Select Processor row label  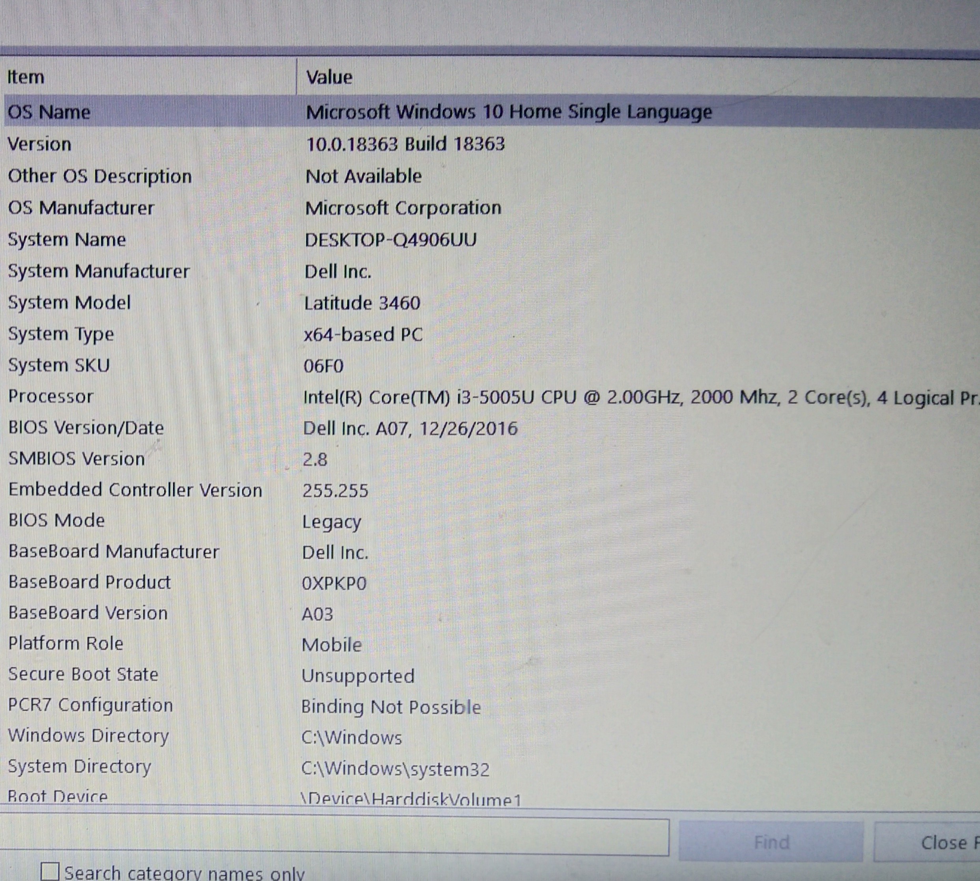51,397
